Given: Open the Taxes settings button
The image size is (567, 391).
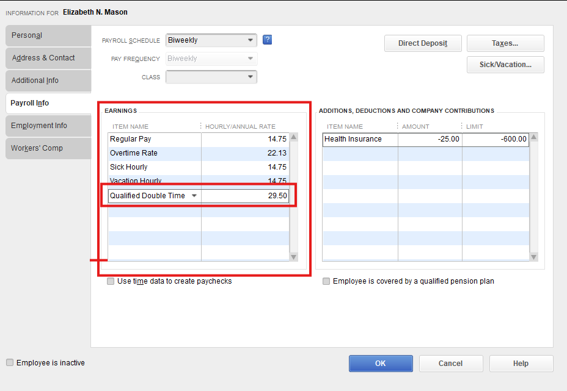Looking at the screenshot, I should pos(505,43).
